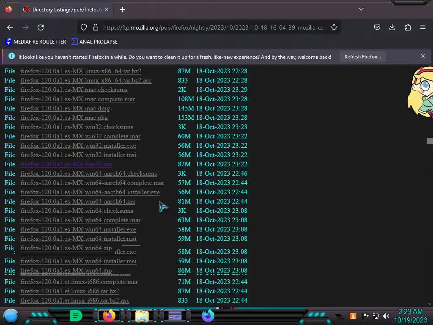
Task: Open the Downloads panel
Action: 392,27
